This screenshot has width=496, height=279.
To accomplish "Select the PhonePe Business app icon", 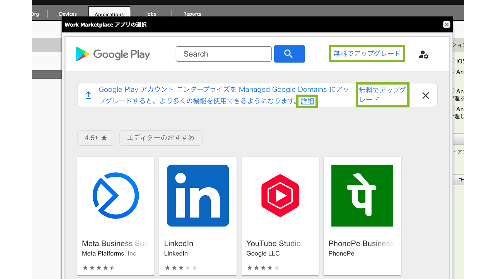I will pos(362,196).
